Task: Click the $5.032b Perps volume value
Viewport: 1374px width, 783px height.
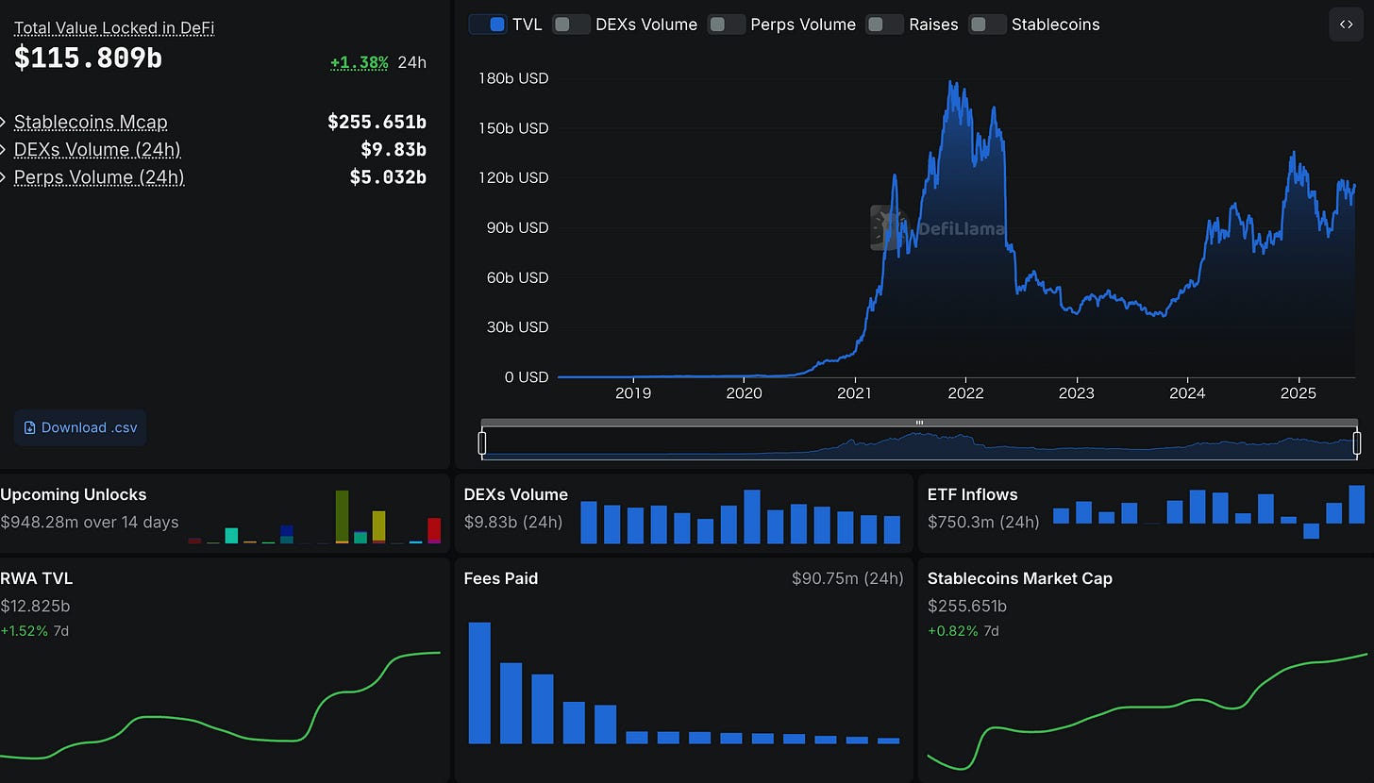Action: pos(388,177)
